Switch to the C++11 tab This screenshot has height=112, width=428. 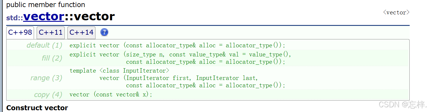[x=51, y=33]
